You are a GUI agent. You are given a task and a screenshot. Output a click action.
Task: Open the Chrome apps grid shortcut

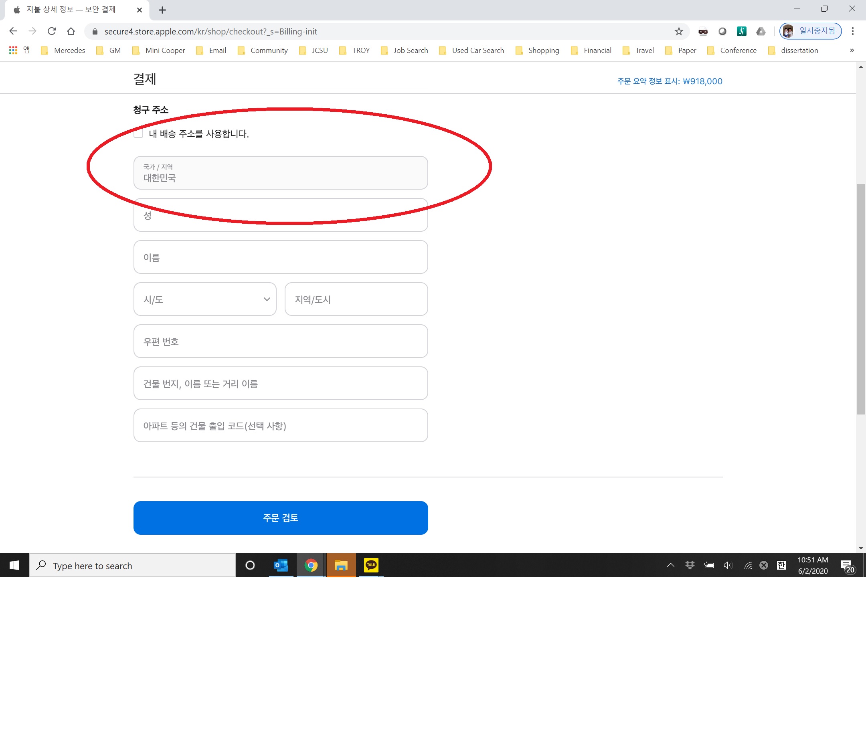pyautogui.click(x=13, y=51)
